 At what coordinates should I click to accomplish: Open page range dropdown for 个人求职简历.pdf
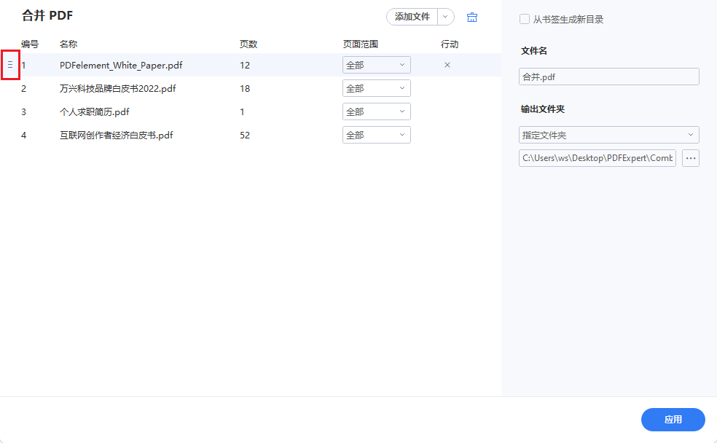[x=376, y=111]
